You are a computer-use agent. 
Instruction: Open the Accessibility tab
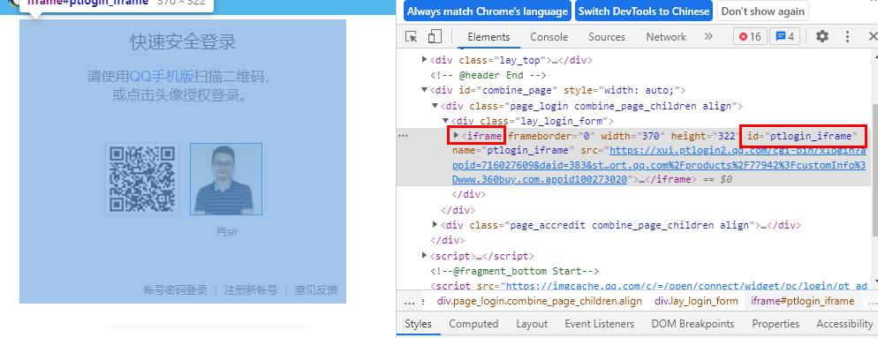(844, 324)
